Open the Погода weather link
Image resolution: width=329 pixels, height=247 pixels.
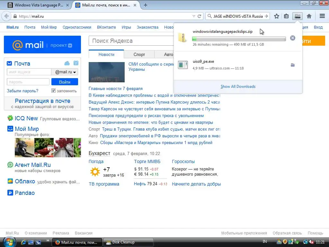coord(96,161)
